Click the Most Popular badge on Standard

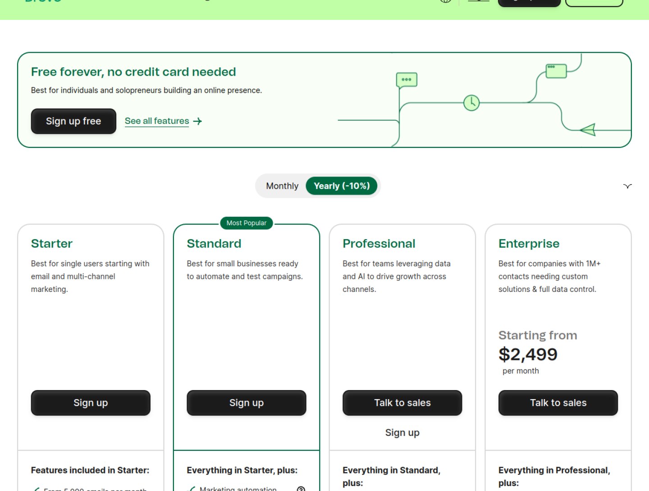(x=247, y=223)
